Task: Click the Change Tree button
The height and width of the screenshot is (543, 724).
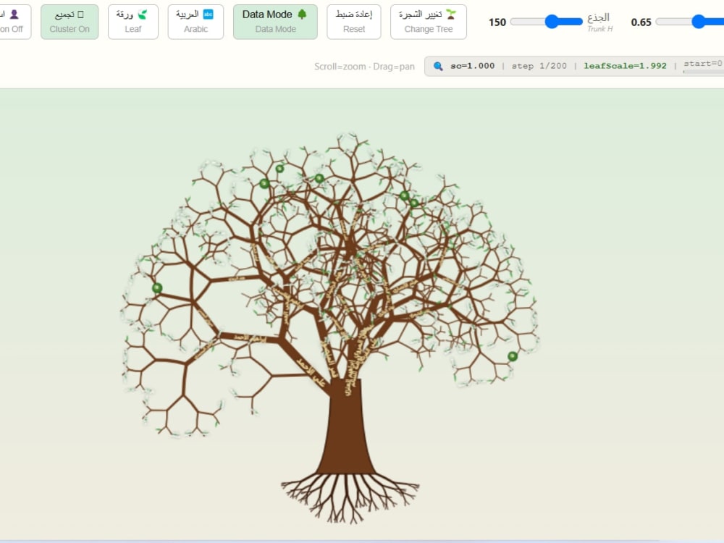Action: click(429, 22)
